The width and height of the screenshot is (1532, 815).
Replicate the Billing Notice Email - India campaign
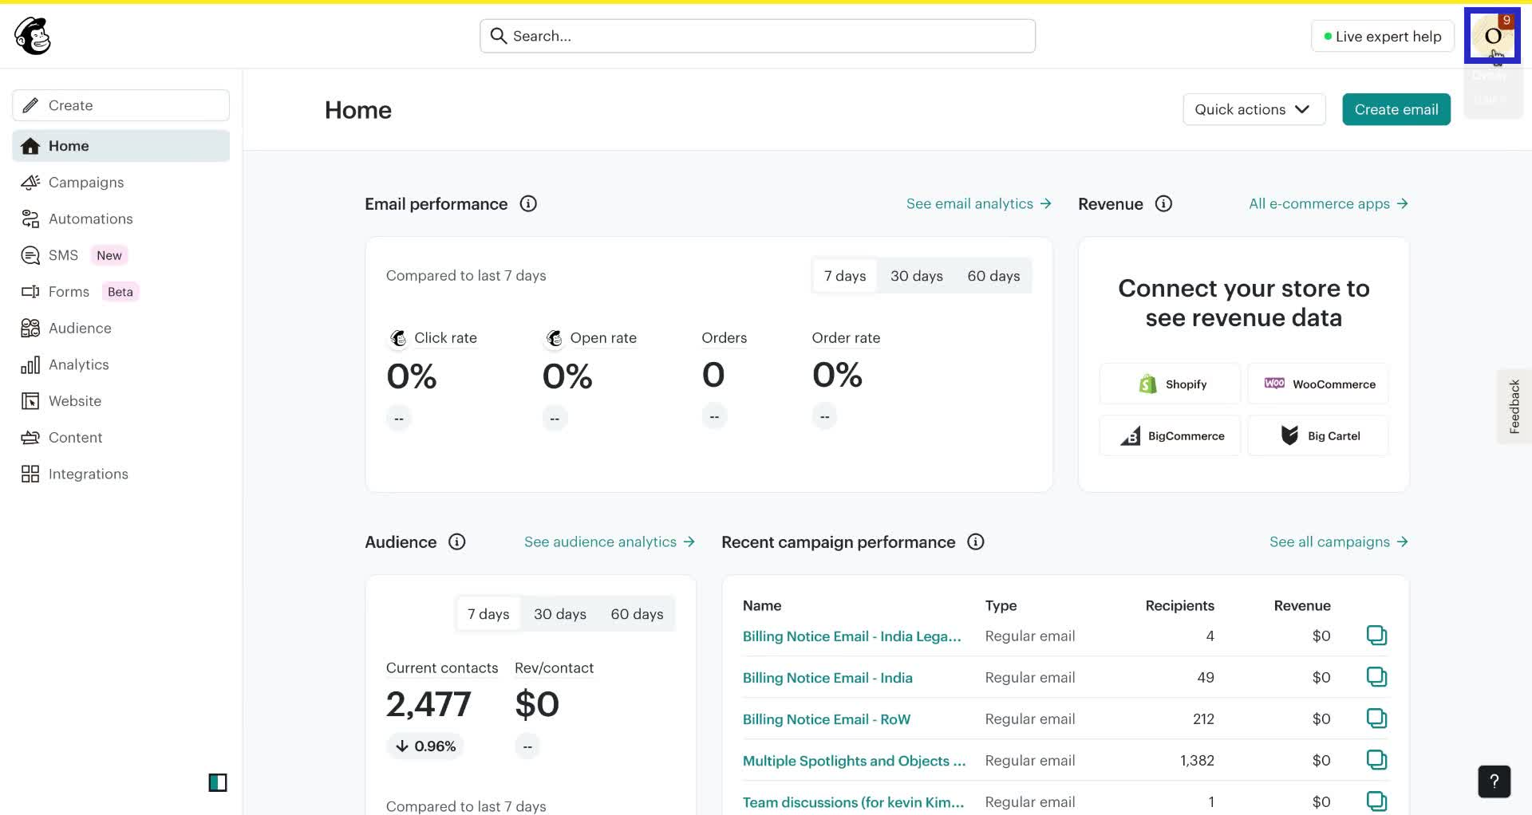1377,676
